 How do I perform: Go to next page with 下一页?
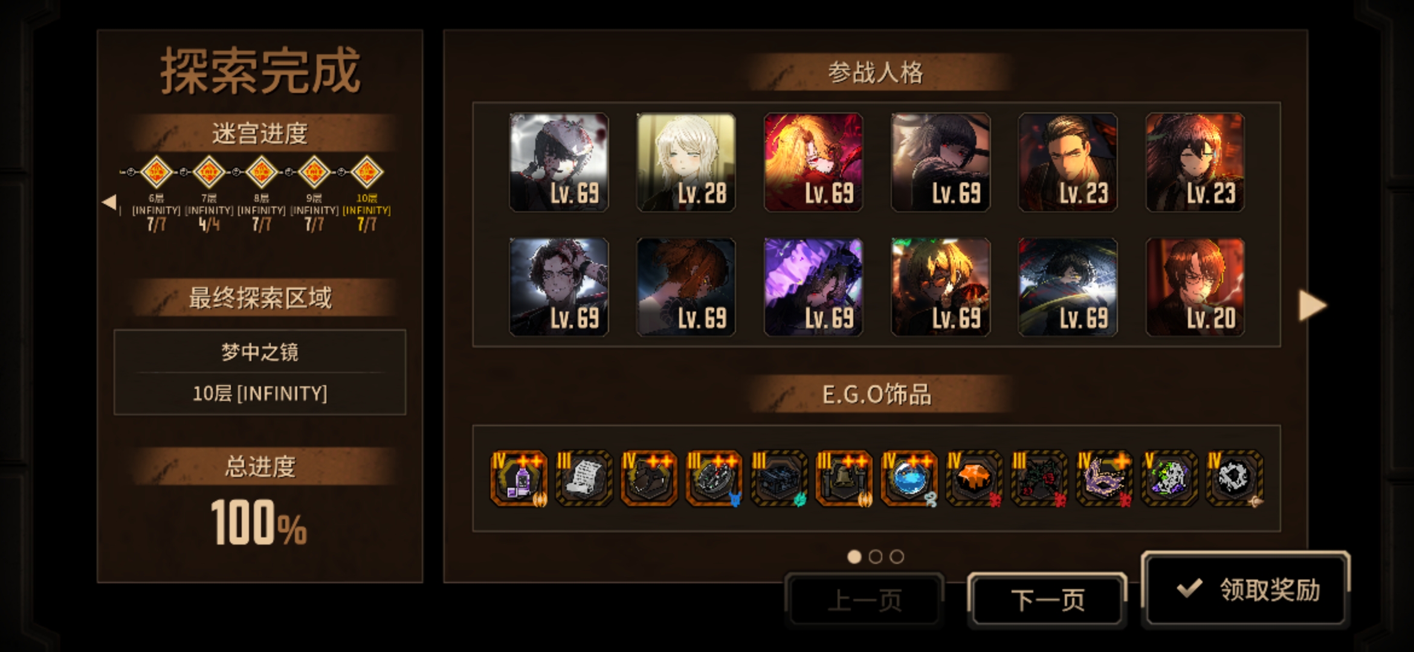click(1047, 600)
